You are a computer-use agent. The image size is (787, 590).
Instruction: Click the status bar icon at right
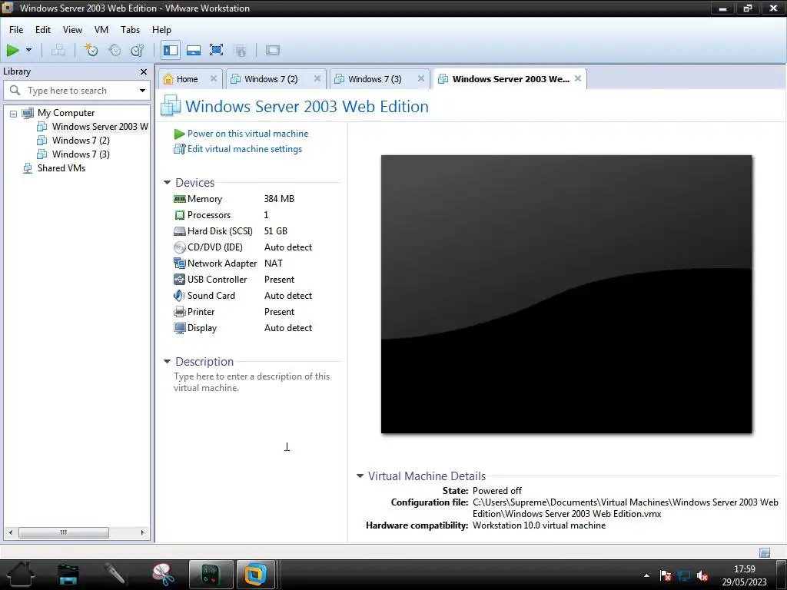765,552
